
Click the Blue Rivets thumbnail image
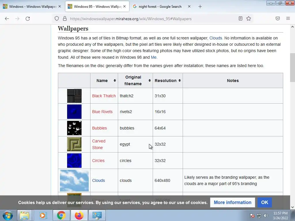click(x=74, y=112)
